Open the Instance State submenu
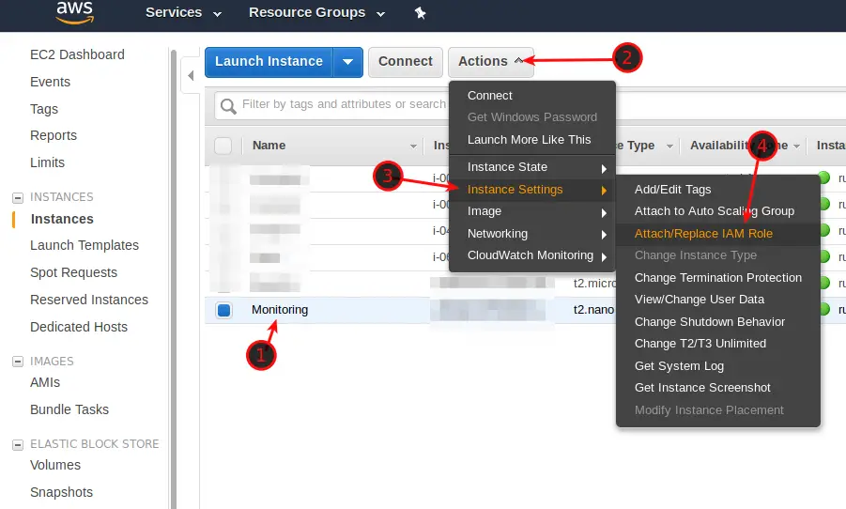The width and height of the screenshot is (846, 509). 532,167
